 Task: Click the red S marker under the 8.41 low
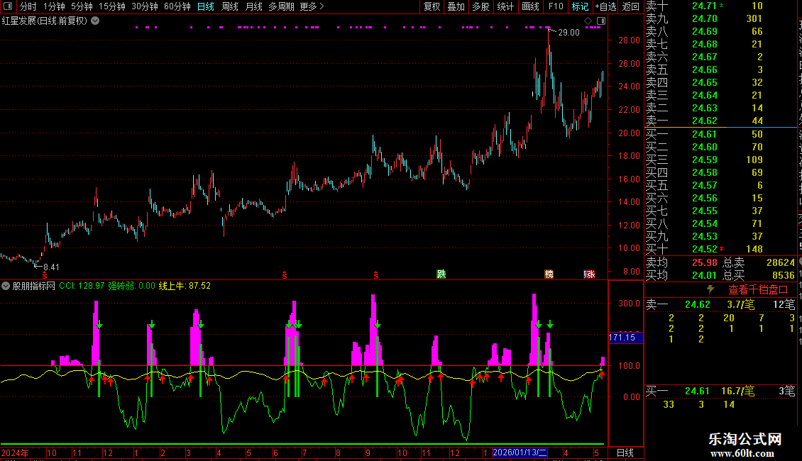coord(45,276)
